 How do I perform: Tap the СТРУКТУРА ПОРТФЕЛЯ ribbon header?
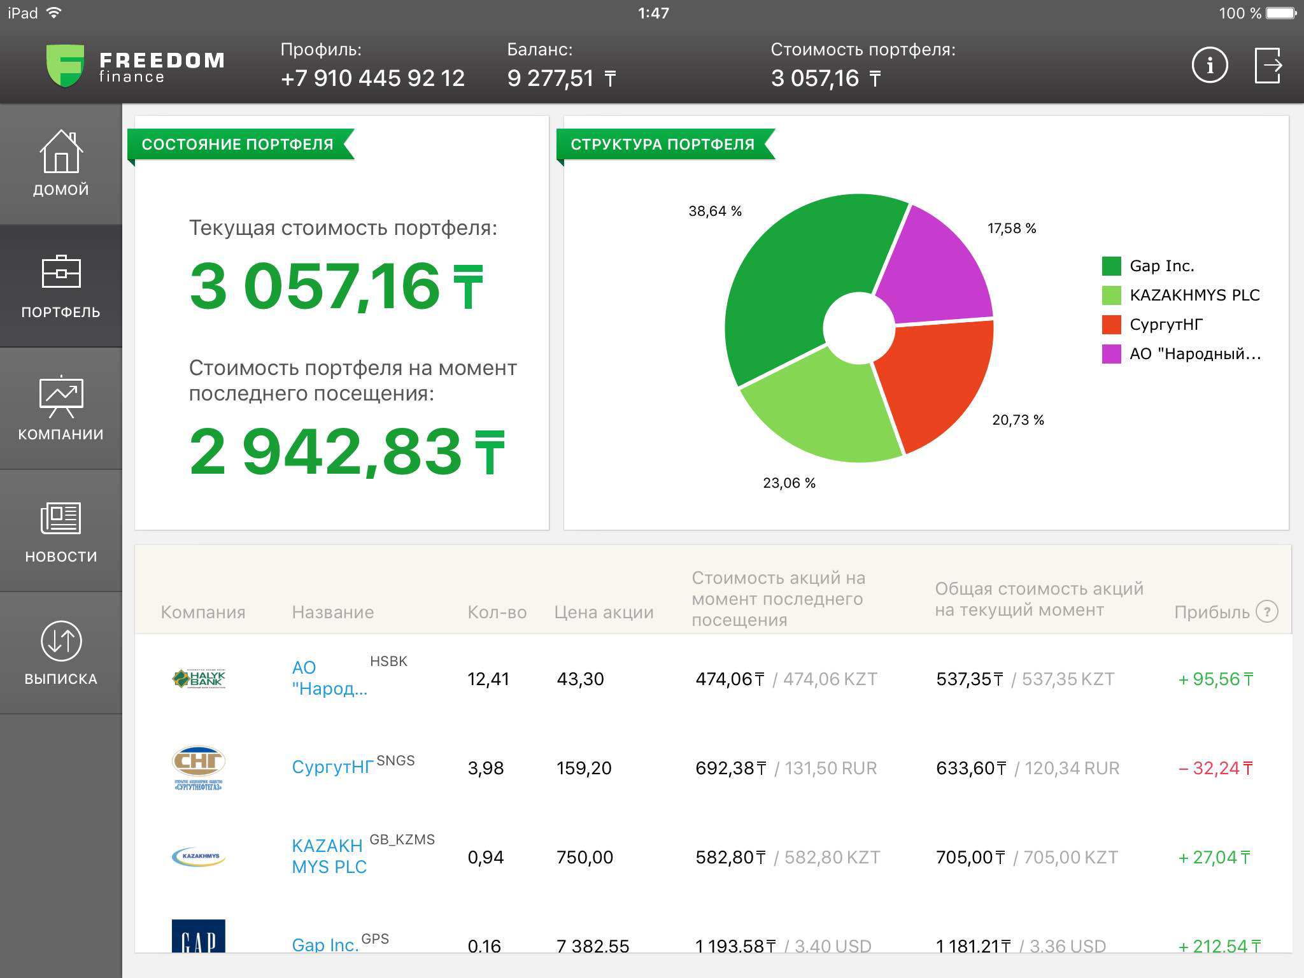[x=662, y=145]
